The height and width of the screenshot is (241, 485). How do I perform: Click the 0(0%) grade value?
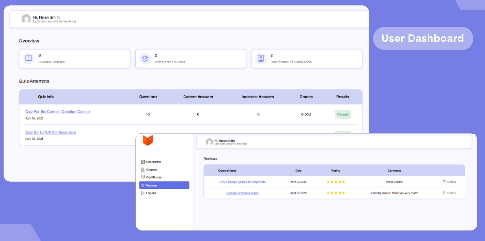point(306,115)
